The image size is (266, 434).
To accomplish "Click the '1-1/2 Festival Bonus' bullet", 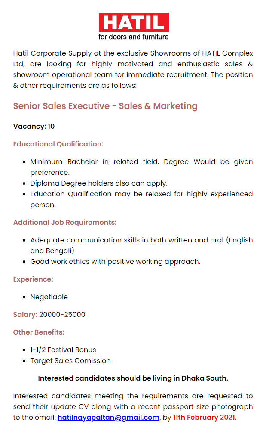I will (63, 350).
